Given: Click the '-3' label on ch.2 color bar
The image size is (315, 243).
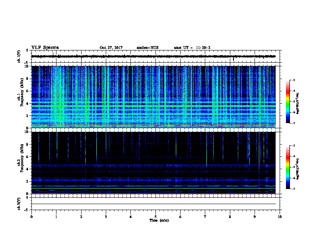Looking at the screenshot, I should (x=293, y=146).
